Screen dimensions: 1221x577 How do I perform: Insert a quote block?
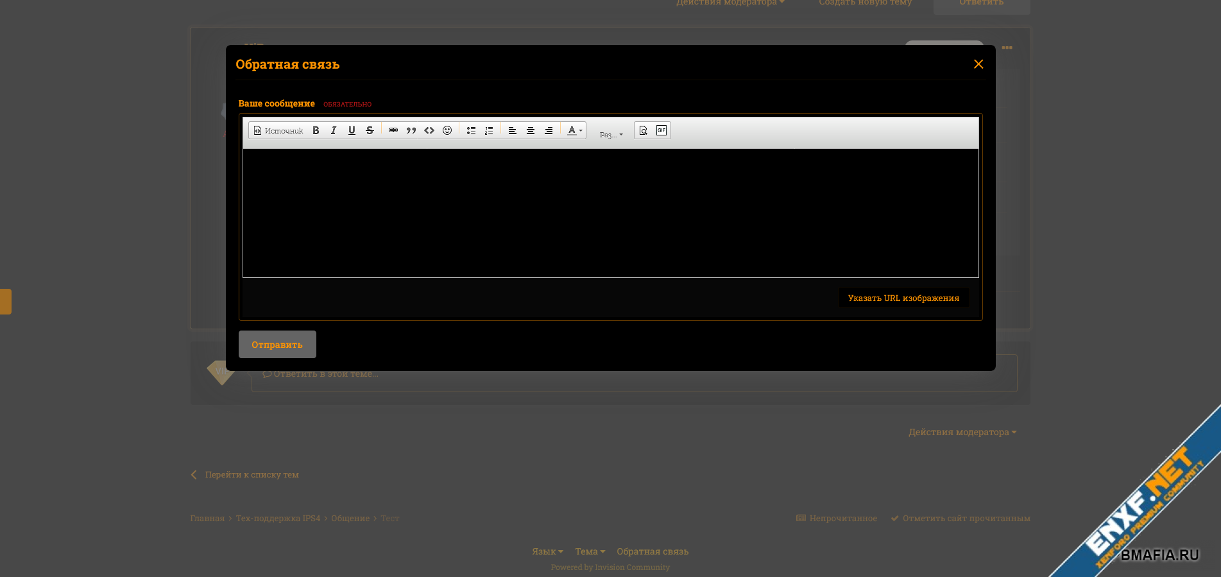pyautogui.click(x=411, y=130)
